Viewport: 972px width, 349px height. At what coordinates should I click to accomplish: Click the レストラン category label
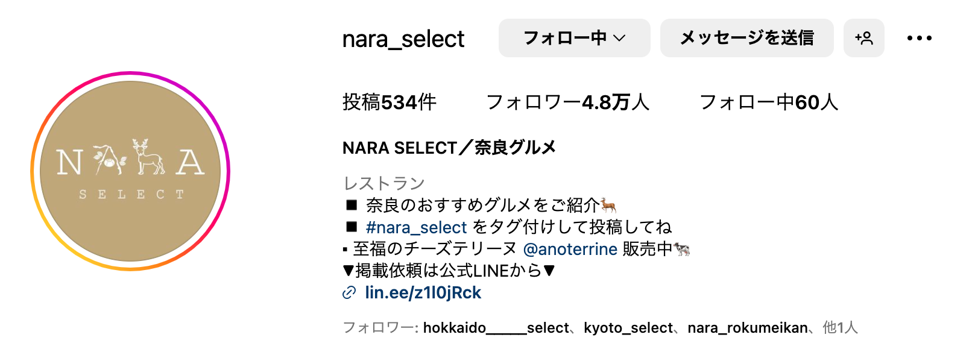(x=383, y=183)
